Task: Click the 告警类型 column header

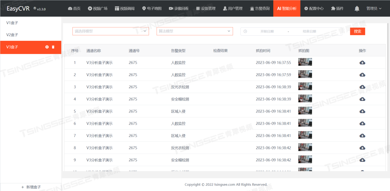Action: pos(178,51)
